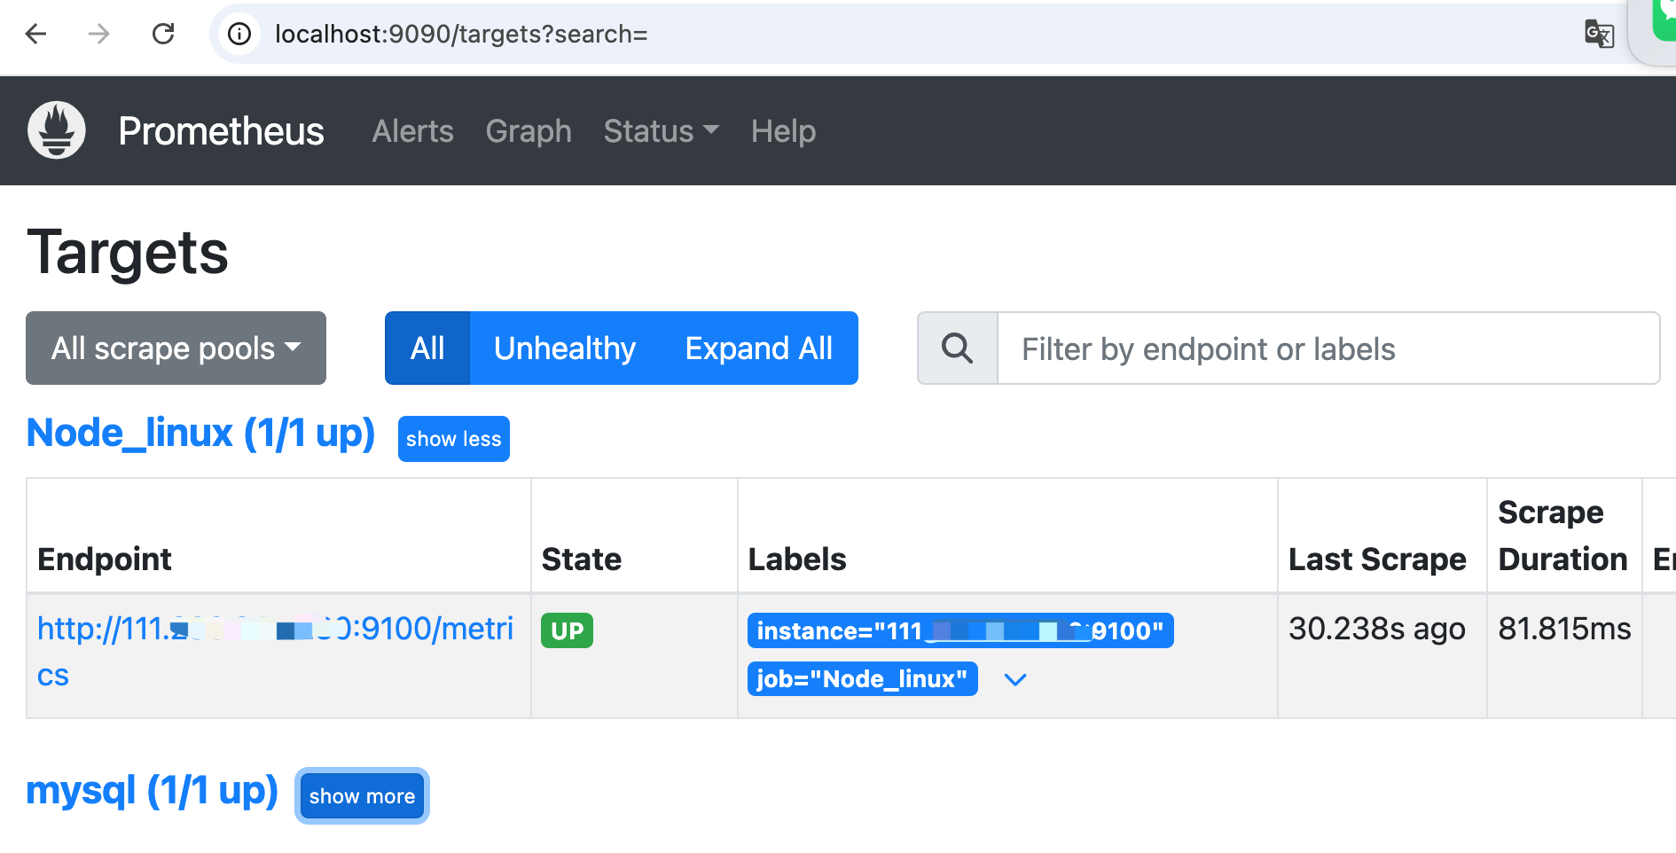The width and height of the screenshot is (1676, 853).
Task: Open the Help menu item
Action: pos(783,131)
